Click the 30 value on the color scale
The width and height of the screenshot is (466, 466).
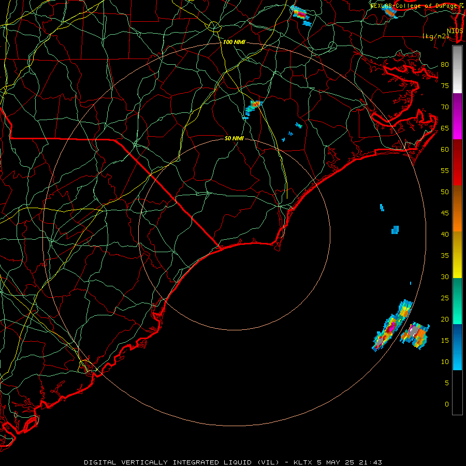pyautogui.click(x=445, y=276)
